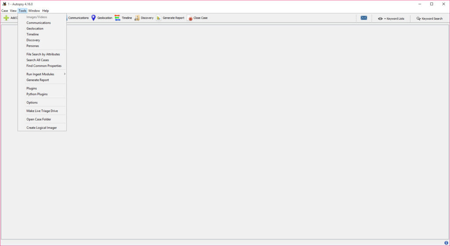450x246 pixels.
Task: Click the blue envelope messages icon
Action: tap(363, 18)
